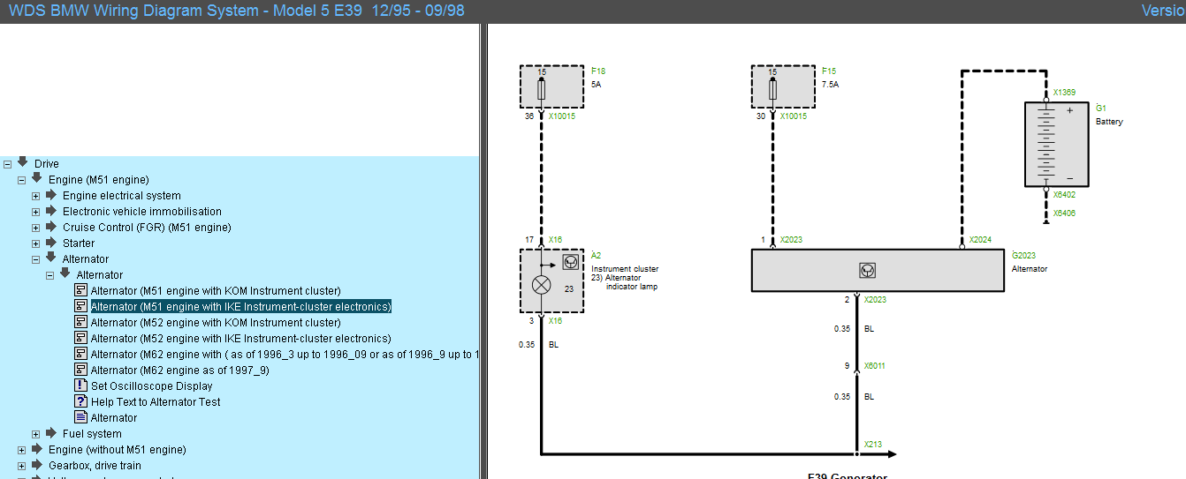
Task: Click arrow icon beside Cruise Control (FGR)
Action: click(x=51, y=226)
